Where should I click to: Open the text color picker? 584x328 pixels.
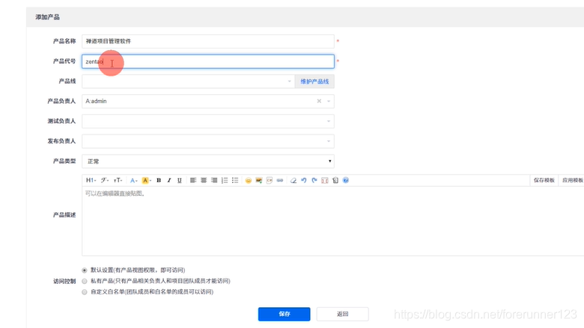[x=133, y=180]
